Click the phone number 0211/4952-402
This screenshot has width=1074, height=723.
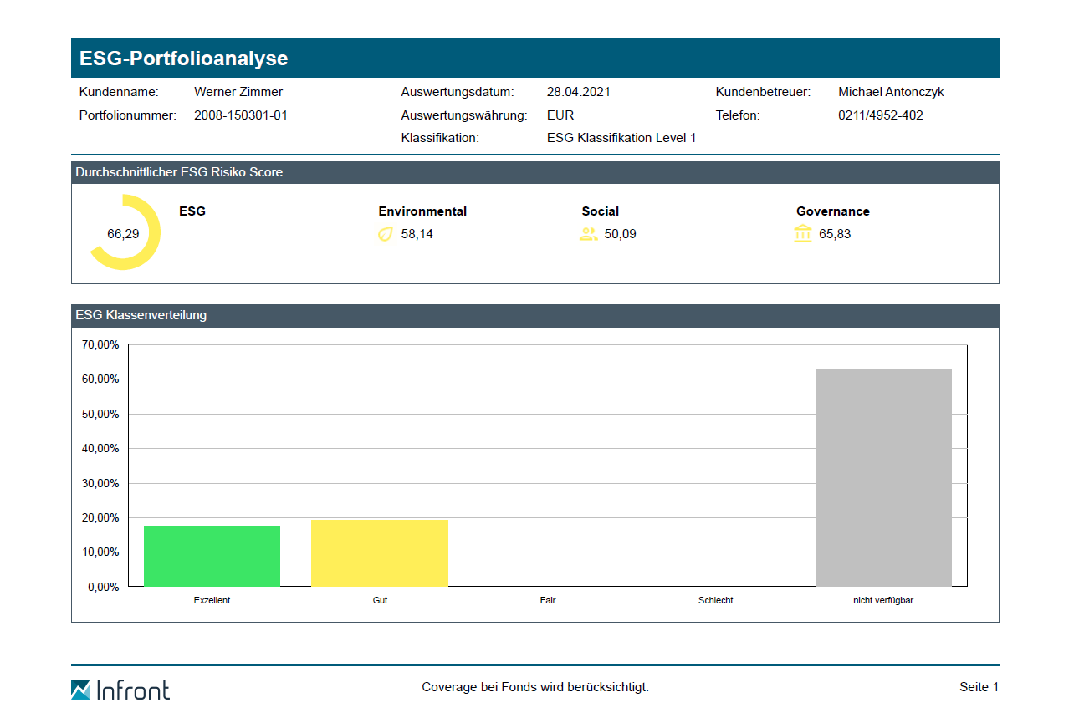[881, 115]
